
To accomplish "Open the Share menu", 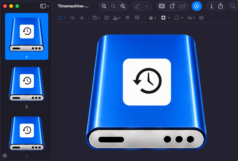I will 221,6.
